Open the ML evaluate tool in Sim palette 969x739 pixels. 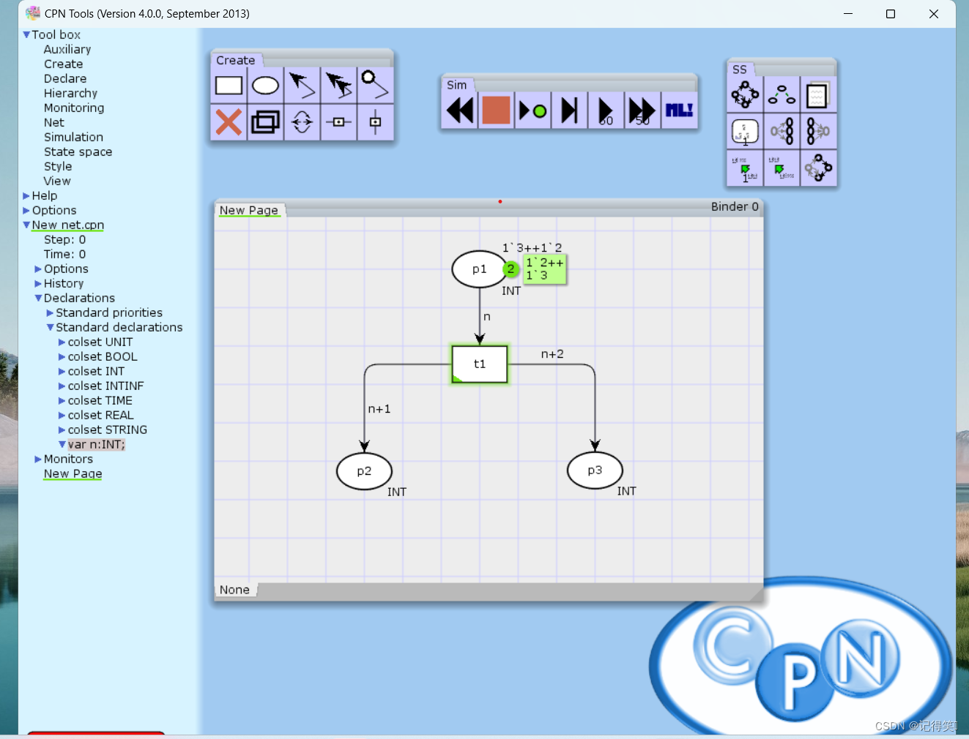click(679, 110)
